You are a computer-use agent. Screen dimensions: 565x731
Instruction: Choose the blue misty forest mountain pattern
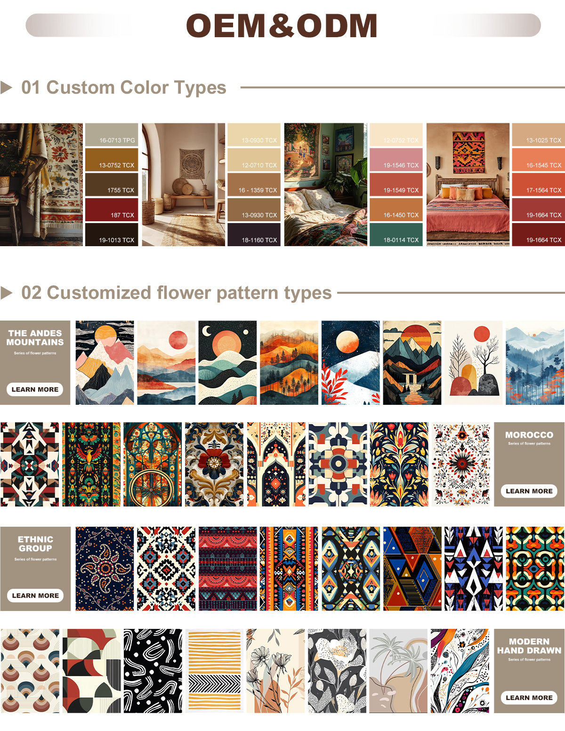535,363
